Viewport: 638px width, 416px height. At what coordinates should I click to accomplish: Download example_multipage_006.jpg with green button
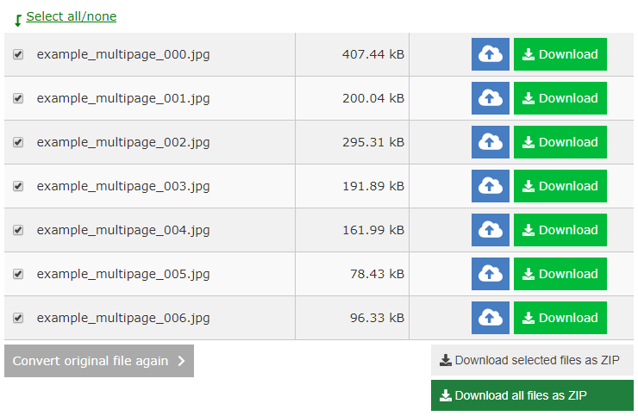pos(560,318)
